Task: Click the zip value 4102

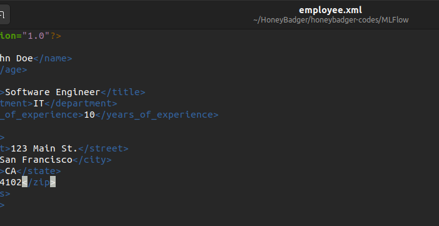Action: coord(11,182)
